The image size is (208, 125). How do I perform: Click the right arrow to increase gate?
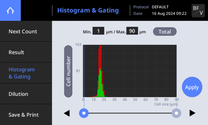pos(192,113)
